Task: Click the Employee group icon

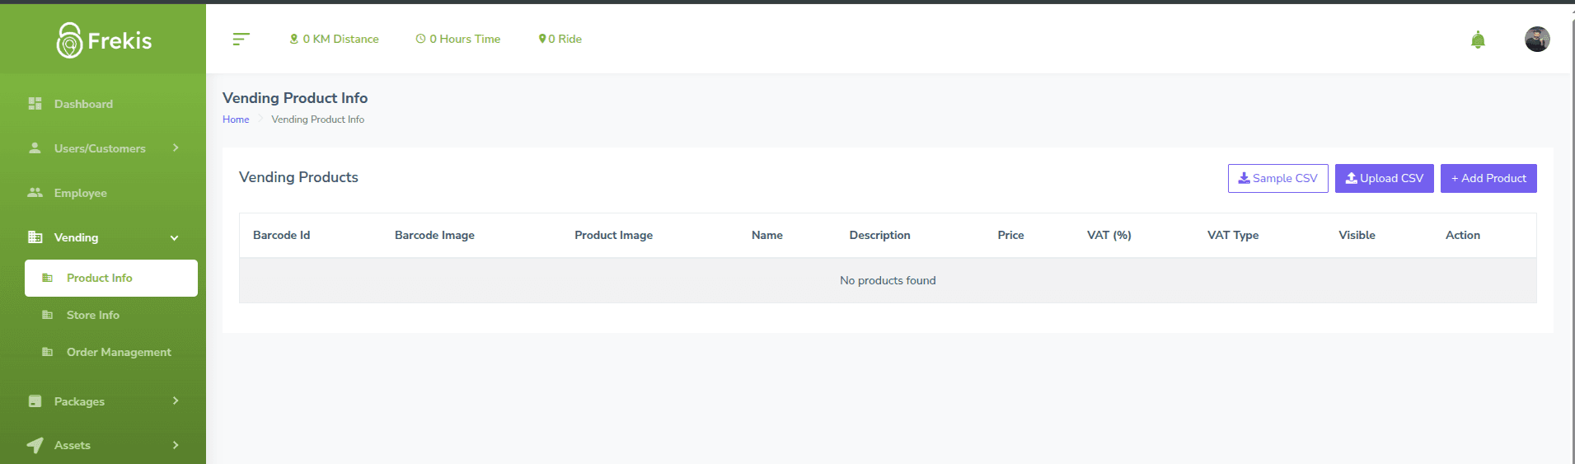Action: click(35, 193)
